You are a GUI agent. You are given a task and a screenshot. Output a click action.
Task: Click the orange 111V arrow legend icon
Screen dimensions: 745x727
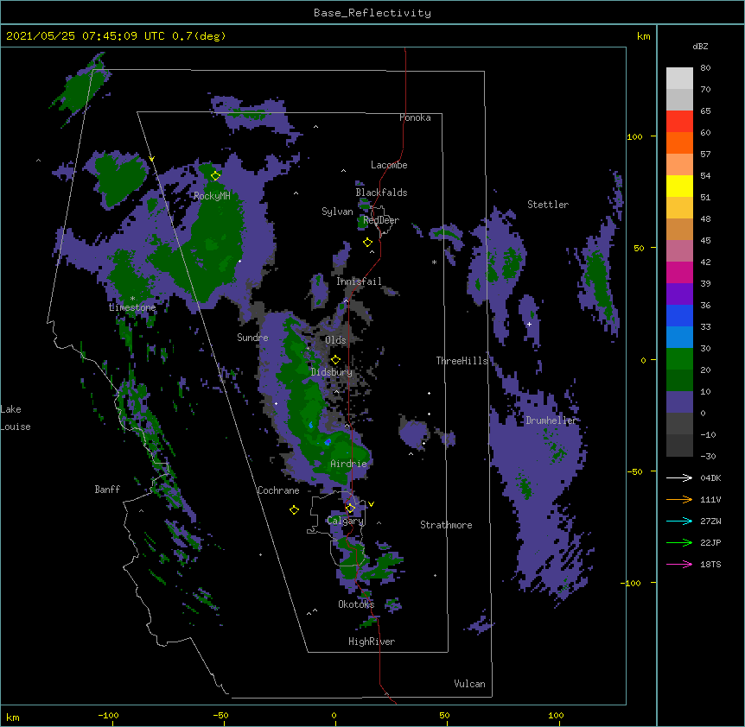679,499
